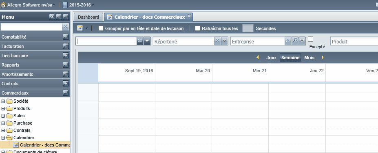Image resolution: width=378 pixels, height=153 pixels.
Task: Go to next week with right arrow
Action: [323, 57]
